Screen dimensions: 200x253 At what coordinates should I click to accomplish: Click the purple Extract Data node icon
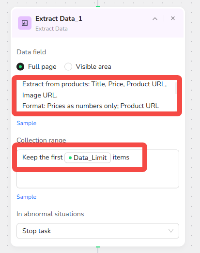click(25, 23)
